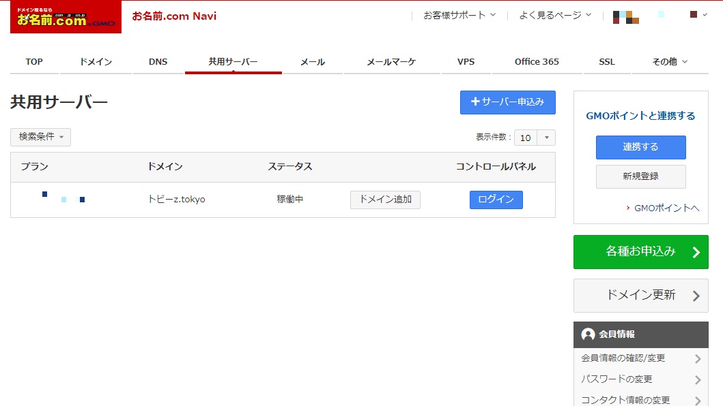Image resolution: width=723 pixels, height=406 pixels.
Task: Open the 検索条件 filter dropdown
Action: coord(40,137)
